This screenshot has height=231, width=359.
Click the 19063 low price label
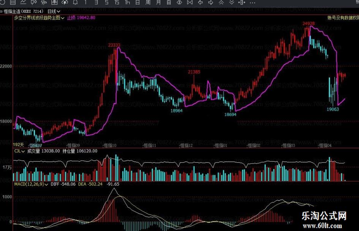tap(333, 109)
